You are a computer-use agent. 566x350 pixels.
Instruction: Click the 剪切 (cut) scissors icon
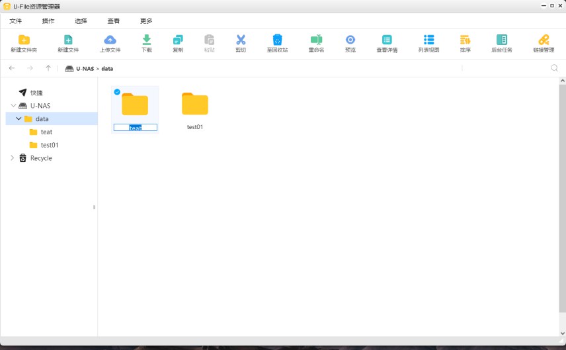(x=241, y=40)
